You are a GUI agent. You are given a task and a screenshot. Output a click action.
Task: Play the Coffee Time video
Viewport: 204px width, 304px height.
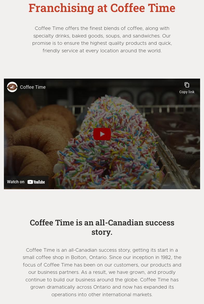pos(102,134)
